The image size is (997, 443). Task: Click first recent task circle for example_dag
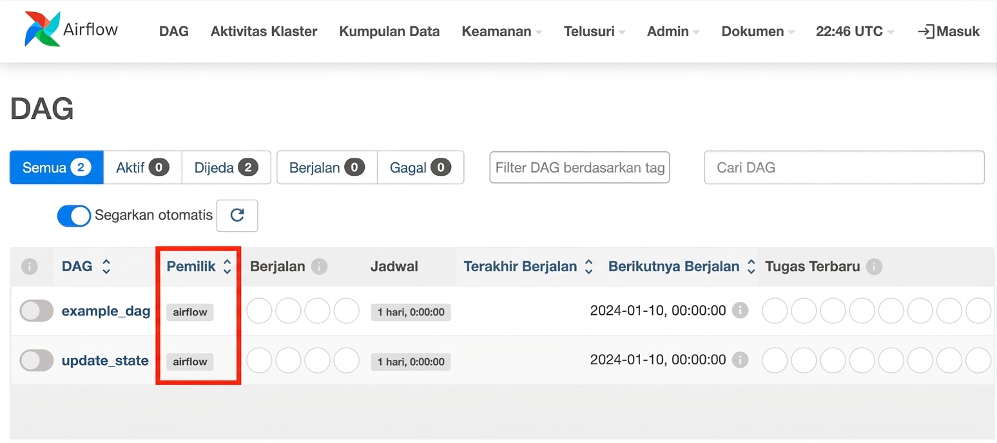click(775, 311)
